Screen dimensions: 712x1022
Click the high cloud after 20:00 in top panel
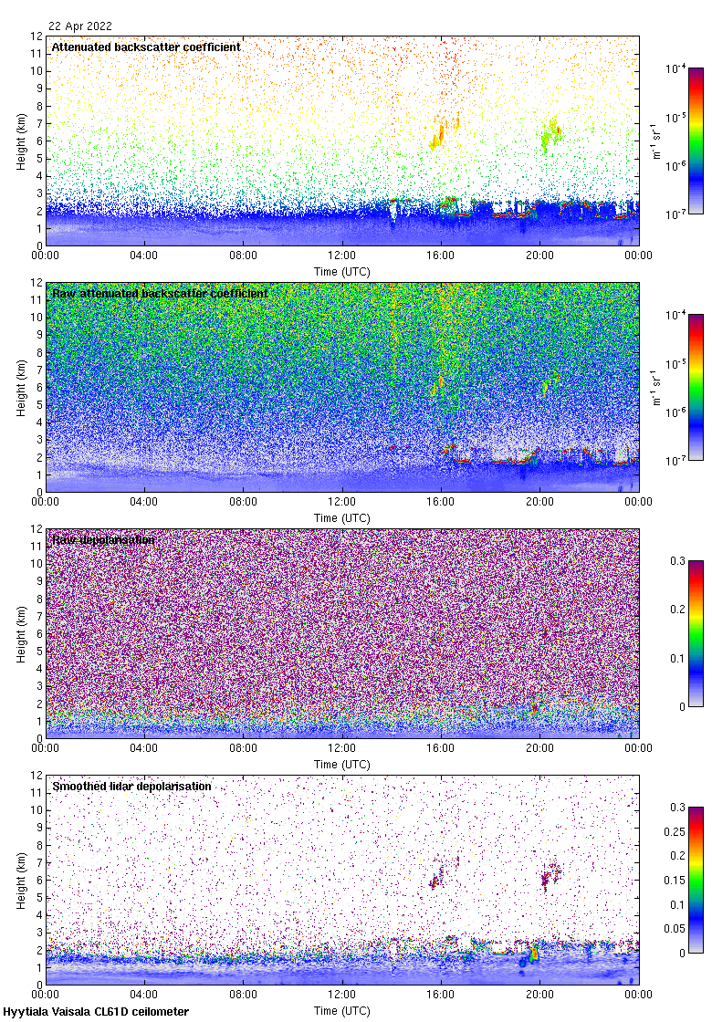[x=551, y=135]
